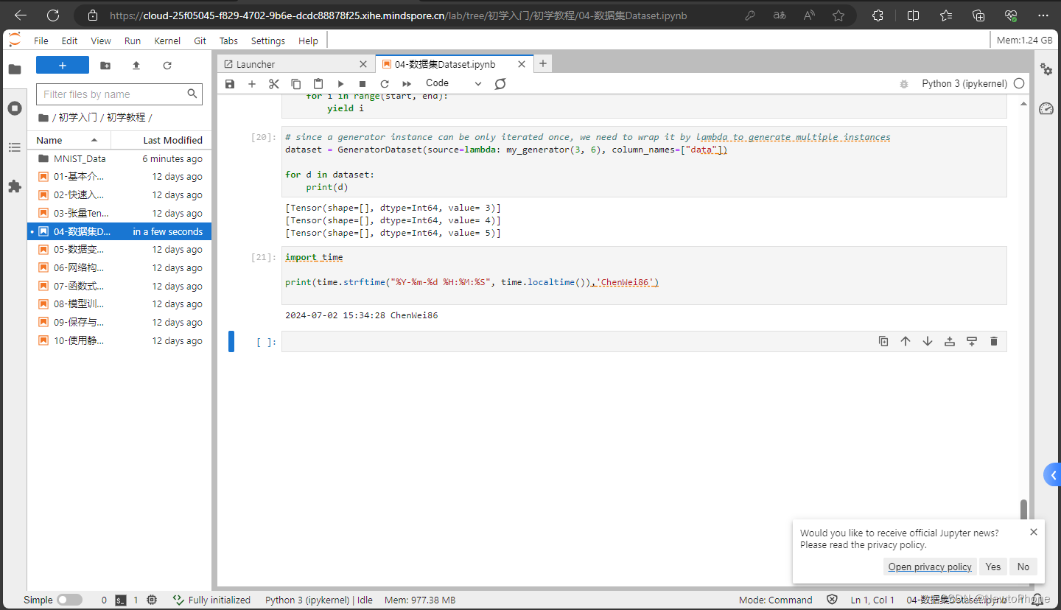Open Property Inspector gears on right
The image size is (1061, 610).
tap(1046, 69)
